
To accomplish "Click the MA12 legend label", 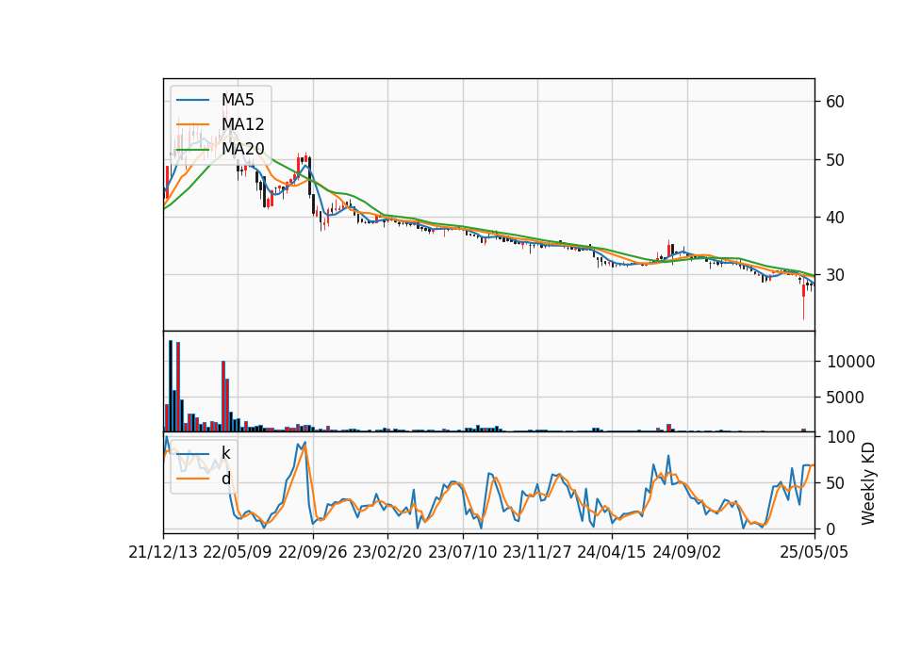I will pos(243,124).
